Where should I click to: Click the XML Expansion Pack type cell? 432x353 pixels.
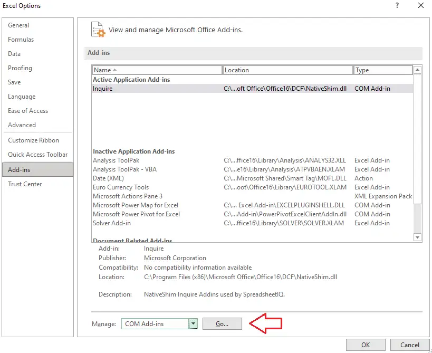point(383,196)
